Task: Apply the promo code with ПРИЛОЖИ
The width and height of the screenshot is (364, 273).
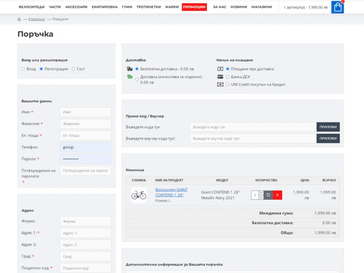Action: point(328,127)
